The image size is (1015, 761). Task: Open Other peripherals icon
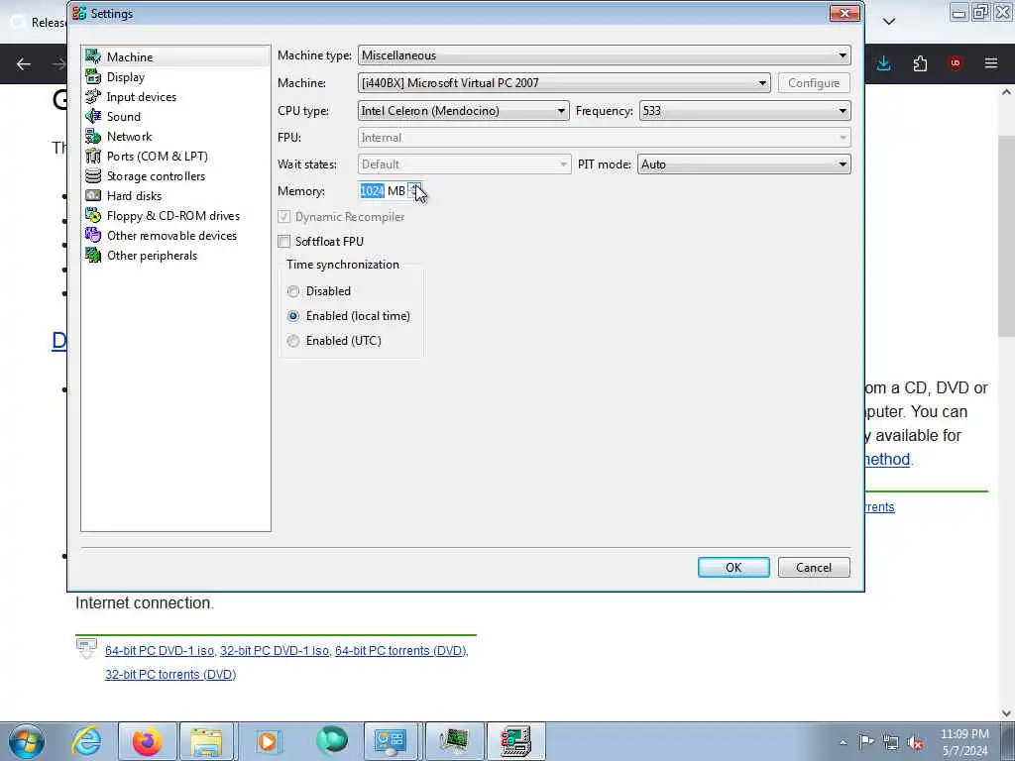[x=93, y=256]
